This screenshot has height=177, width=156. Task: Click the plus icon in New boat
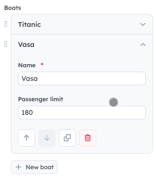18,167
